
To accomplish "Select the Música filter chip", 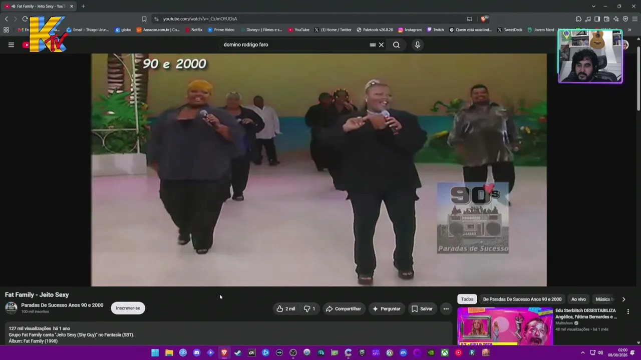I will pyautogui.click(x=603, y=299).
